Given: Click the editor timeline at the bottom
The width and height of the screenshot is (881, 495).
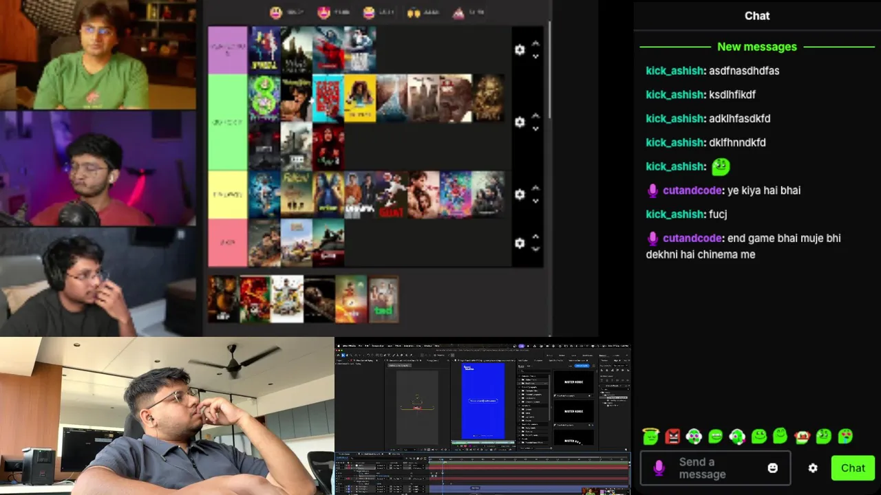Looking at the screenshot, I should click(x=482, y=473).
